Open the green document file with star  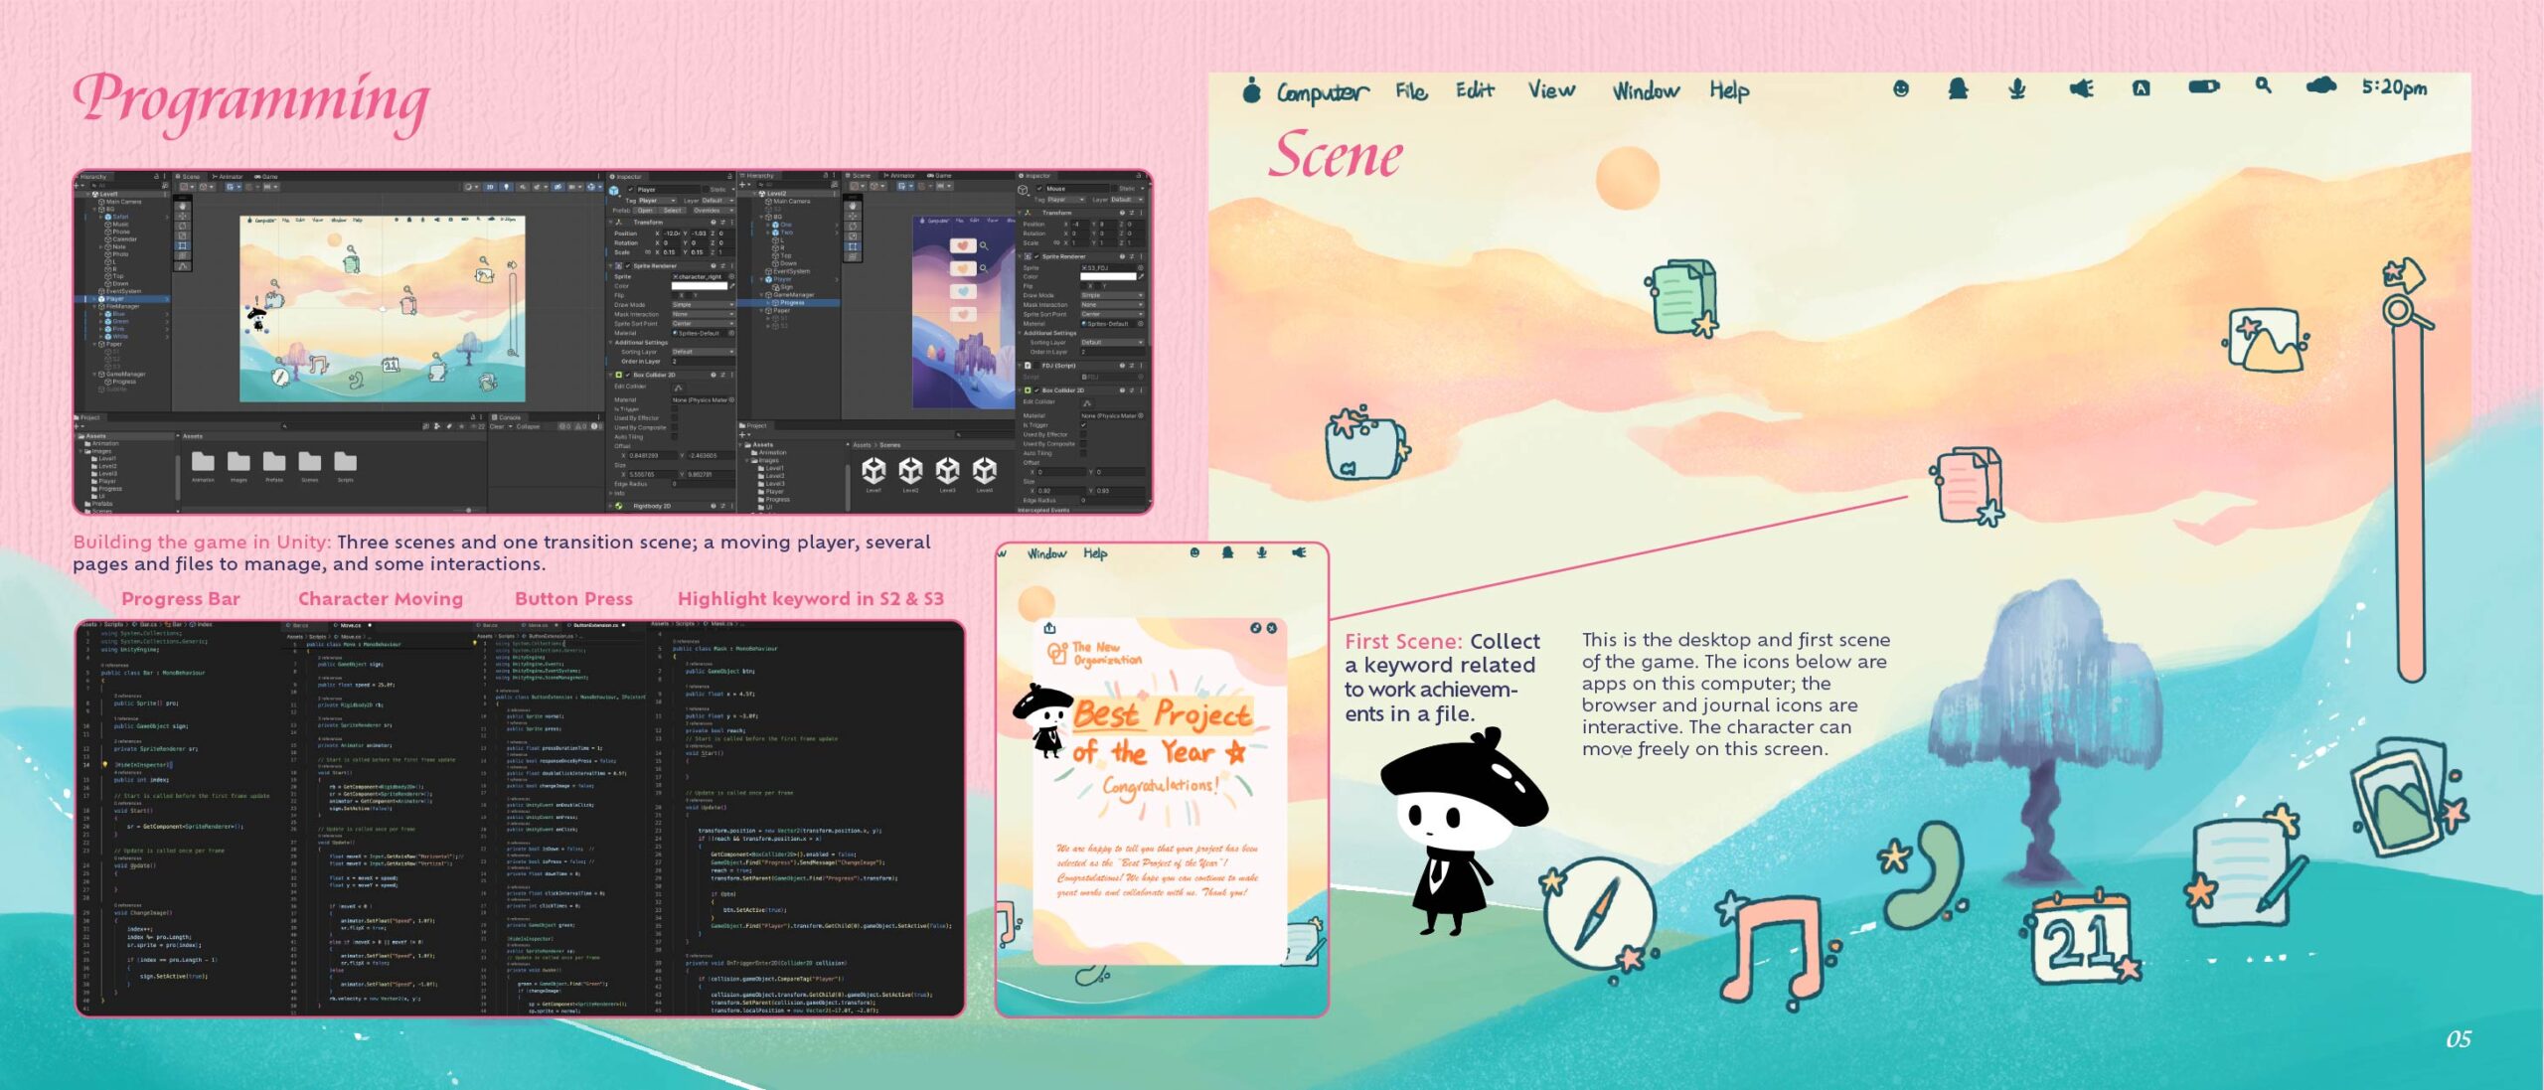(x=1681, y=297)
